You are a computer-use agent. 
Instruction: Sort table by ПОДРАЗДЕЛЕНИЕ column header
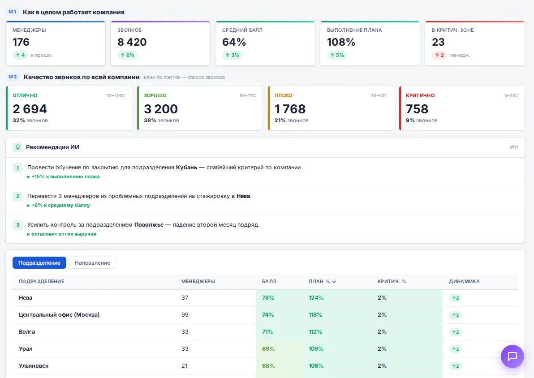[x=42, y=281]
